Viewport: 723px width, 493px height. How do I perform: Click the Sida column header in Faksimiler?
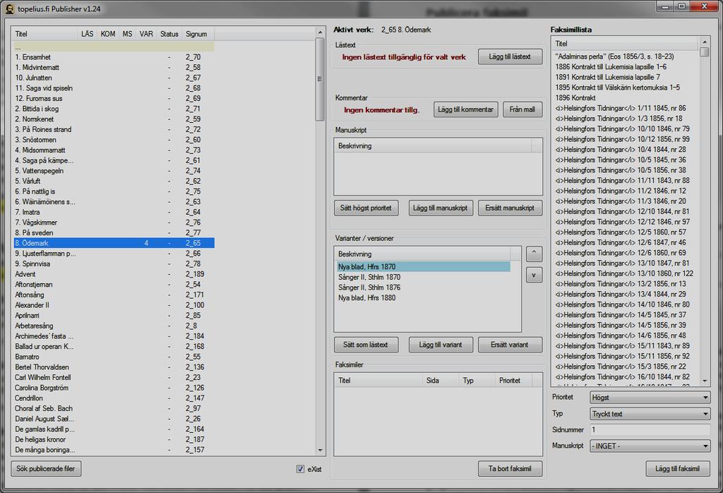pyautogui.click(x=441, y=381)
